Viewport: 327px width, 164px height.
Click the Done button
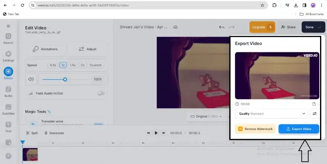(x=313, y=27)
